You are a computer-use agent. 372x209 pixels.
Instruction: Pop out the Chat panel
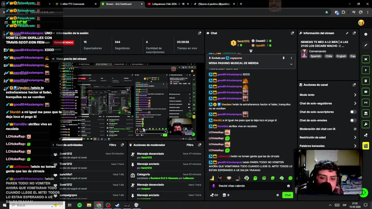pos(292,33)
